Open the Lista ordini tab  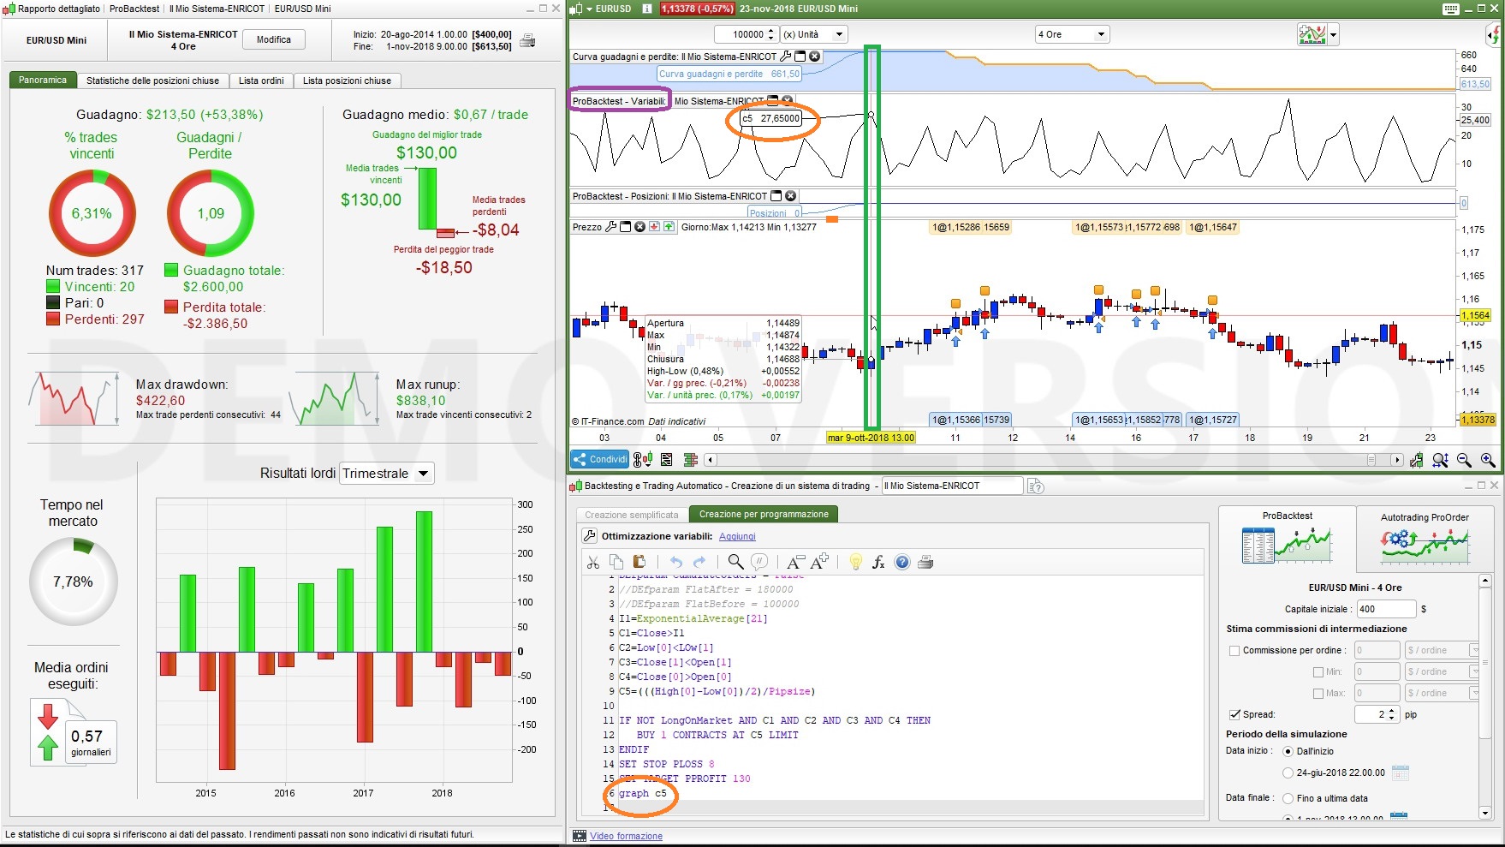coord(261,81)
